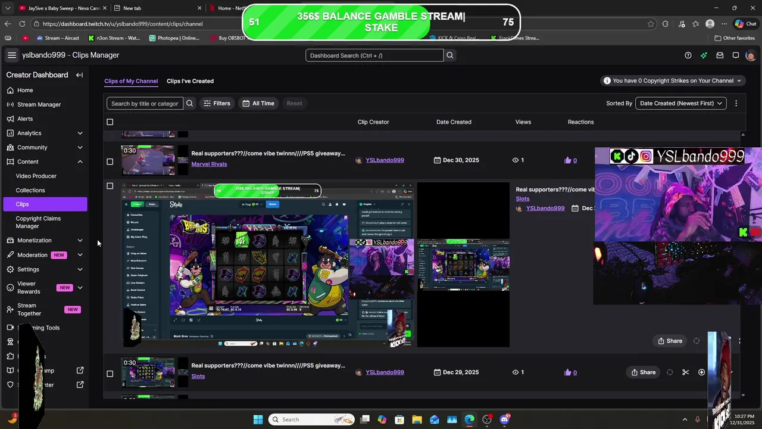The height and width of the screenshot is (429, 762).
Task: Open File Explorer from the taskbar
Action: (x=417, y=419)
